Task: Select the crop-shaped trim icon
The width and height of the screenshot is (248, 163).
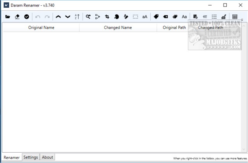Action: 107,17
